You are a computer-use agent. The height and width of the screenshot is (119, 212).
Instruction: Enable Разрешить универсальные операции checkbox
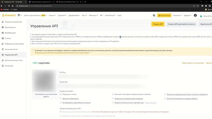click(x=113, y=99)
